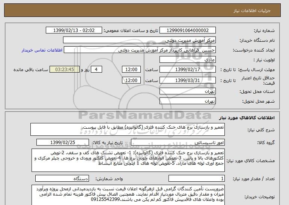Select the goods group field امور تاسیساتی
Screen dimensions: 289x205
[x=178, y=143]
